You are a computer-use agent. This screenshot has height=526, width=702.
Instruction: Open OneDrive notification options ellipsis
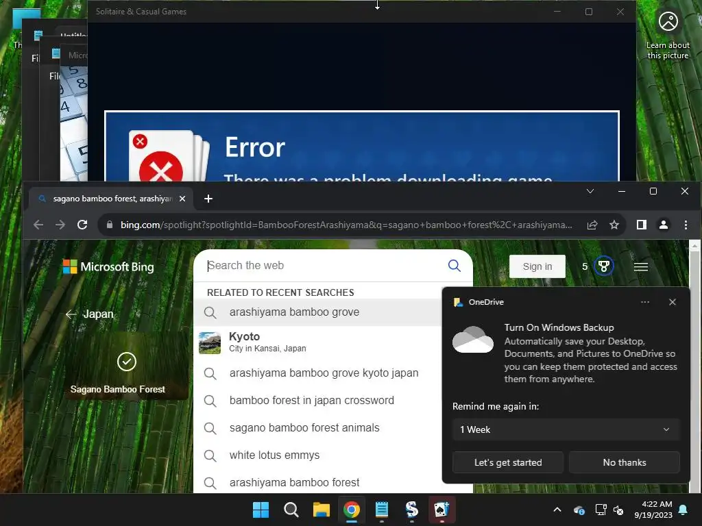coord(644,302)
